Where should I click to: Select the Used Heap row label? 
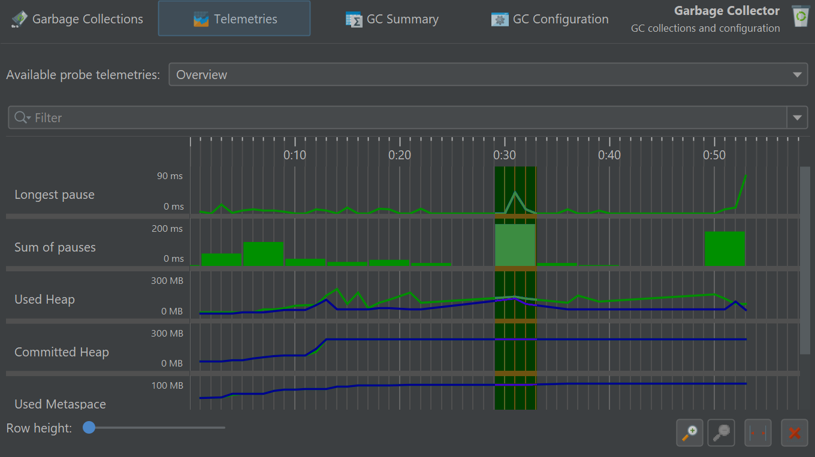44,299
